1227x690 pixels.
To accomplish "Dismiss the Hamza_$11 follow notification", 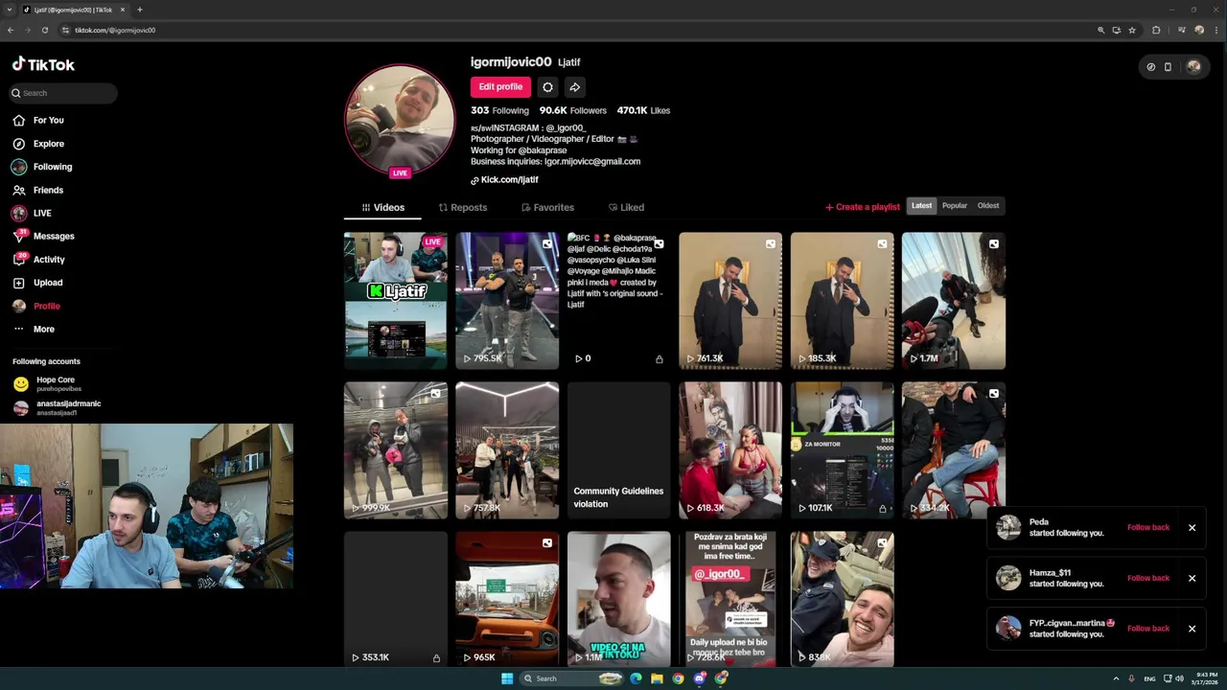I will click(1192, 578).
